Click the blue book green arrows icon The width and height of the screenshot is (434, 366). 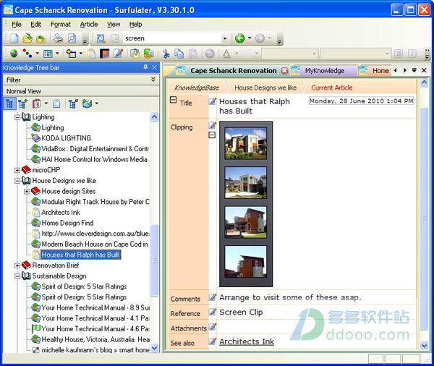tap(88, 104)
